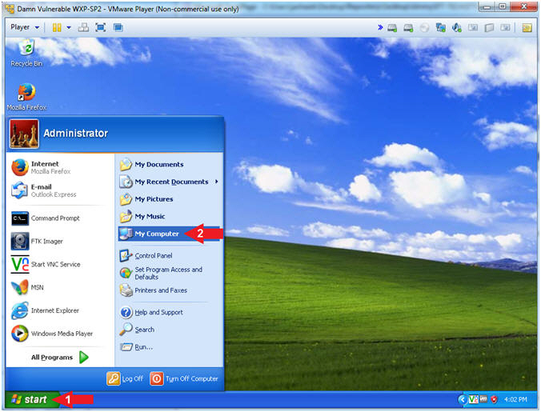Viewport: 541px width, 412px height.
Task: Click Turn Off Computer
Action: (184, 378)
